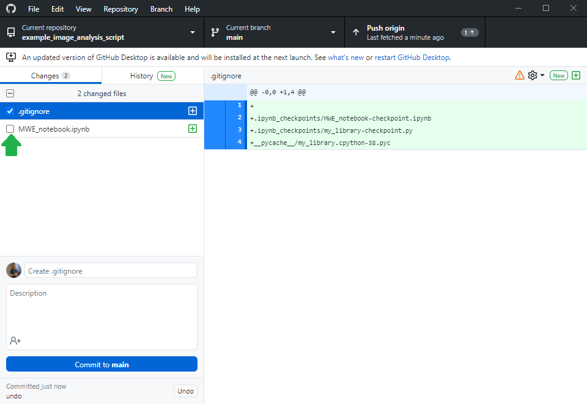Screen dimensions: 587x404
Task: Click the green plus icon in diff header
Action: coord(576,75)
